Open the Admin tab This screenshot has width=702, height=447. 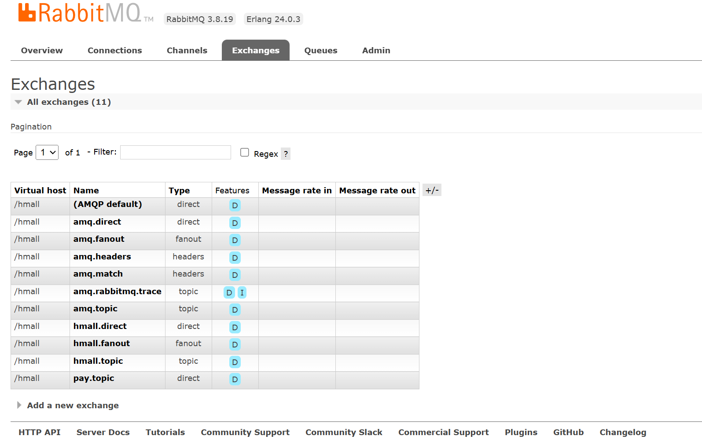coord(376,50)
